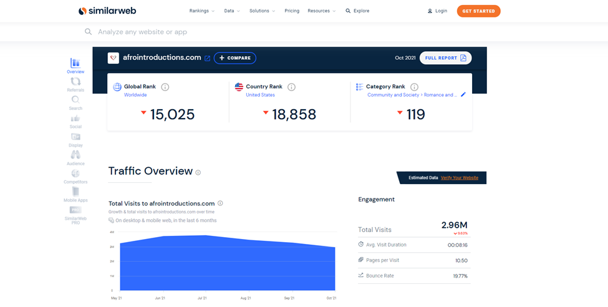Expand the Data dropdown menu

[x=232, y=11]
